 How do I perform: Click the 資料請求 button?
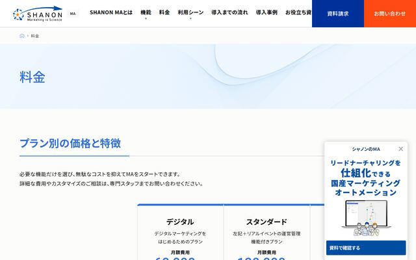[x=338, y=14]
